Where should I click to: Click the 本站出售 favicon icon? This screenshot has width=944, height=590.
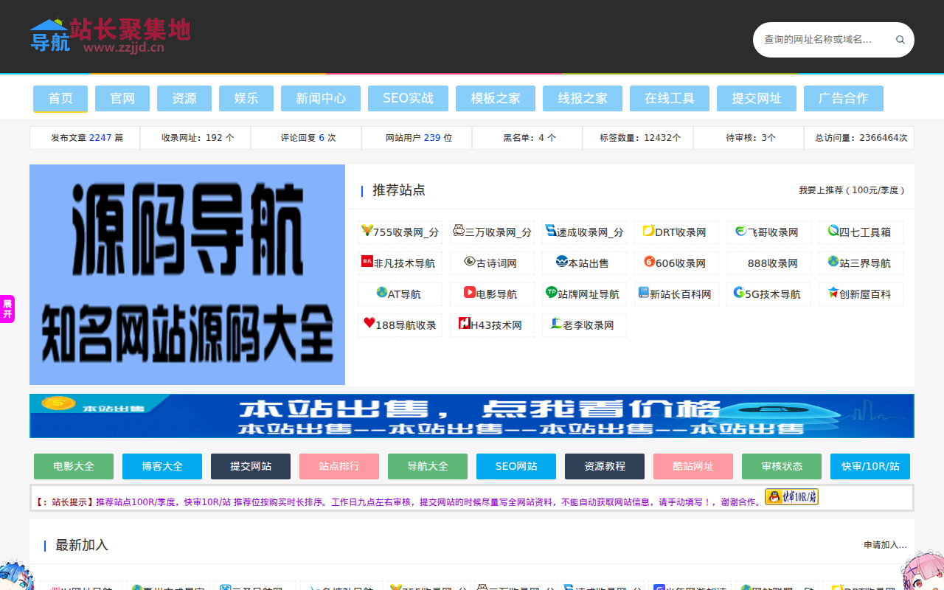561,262
